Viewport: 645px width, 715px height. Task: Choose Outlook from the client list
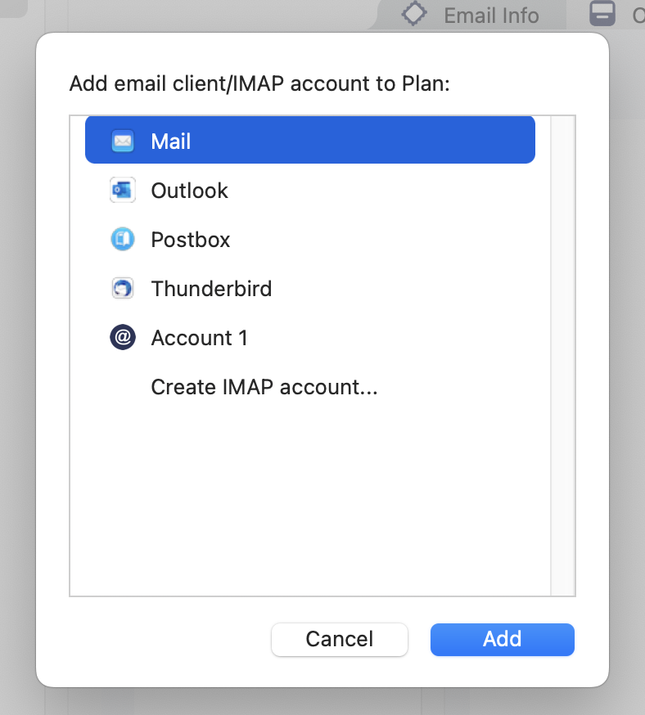click(189, 191)
